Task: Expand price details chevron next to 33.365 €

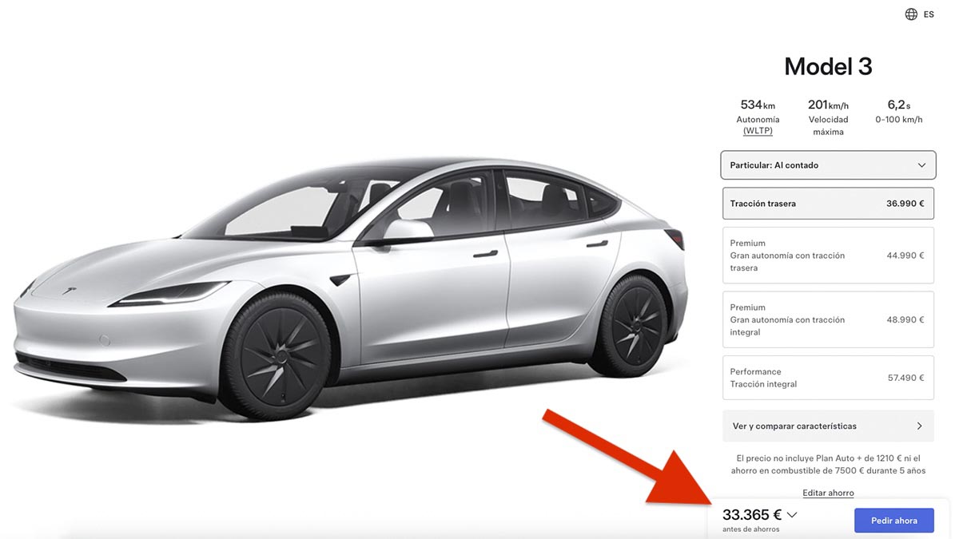Action: [792, 515]
